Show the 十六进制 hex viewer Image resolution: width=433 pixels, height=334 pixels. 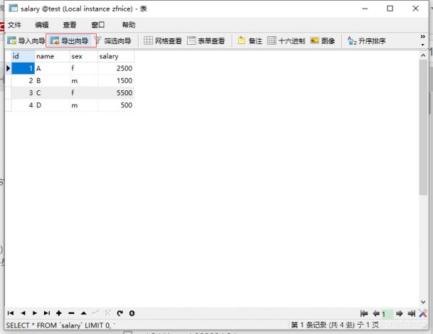click(286, 41)
